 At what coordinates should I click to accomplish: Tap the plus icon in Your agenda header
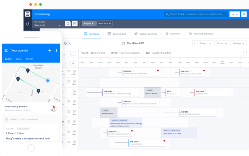tap(49, 50)
